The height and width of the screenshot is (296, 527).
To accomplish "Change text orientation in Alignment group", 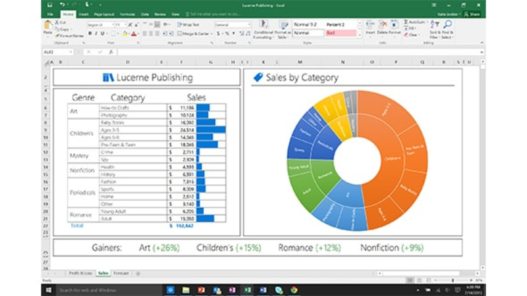I will click(x=166, y=24).
